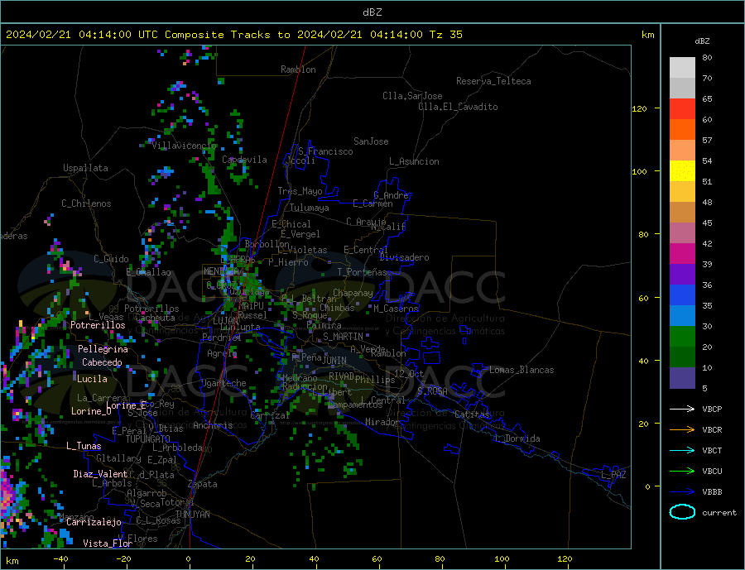Viewport: 745px width, 570px height.
Task: Click the Lomas_Blancas map label
Action: 521,370
